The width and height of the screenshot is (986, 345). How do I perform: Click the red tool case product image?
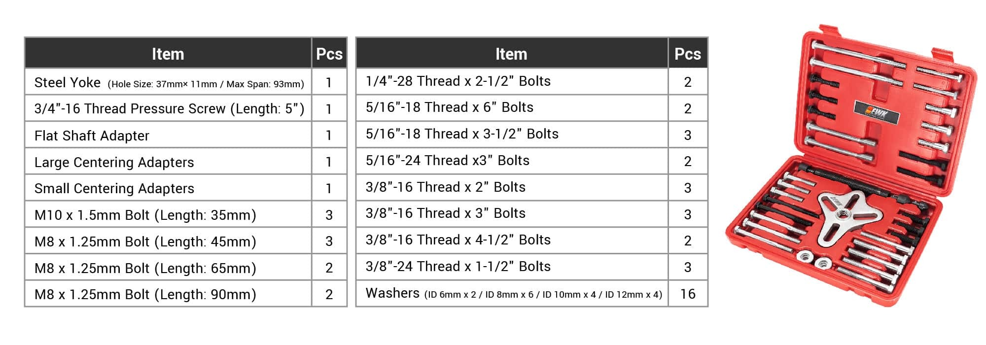click(852, 168)
